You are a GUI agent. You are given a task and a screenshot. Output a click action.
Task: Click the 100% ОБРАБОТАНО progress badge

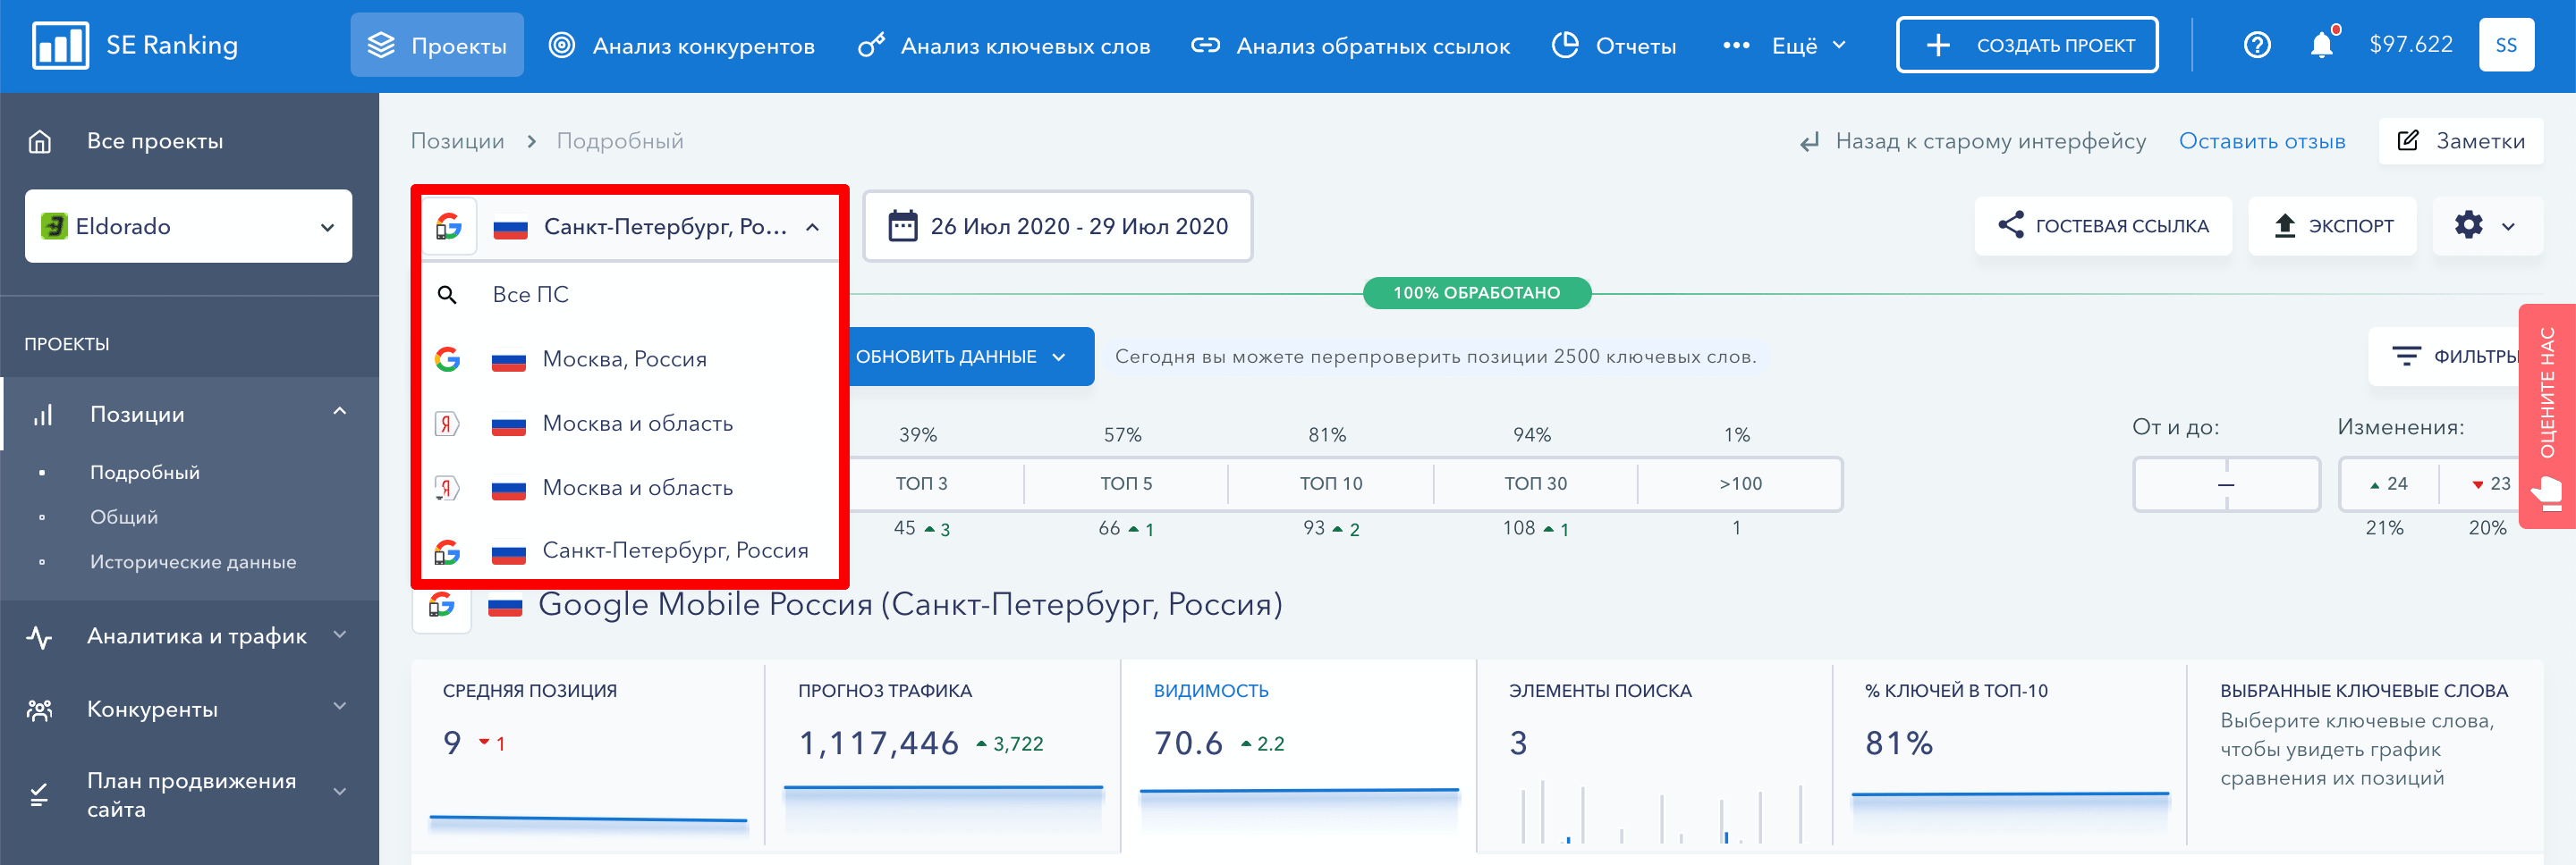pyautogui.click(x=1476, y=293)
